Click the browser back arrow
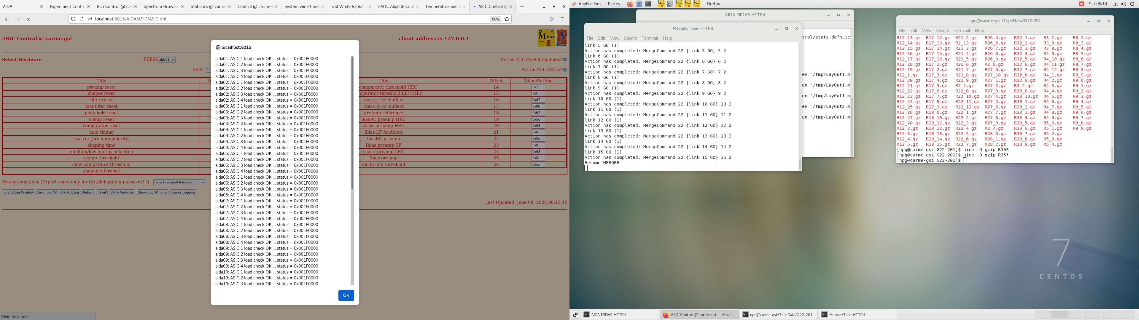This screenshot has height=320, width=1139. pyautogui.click(x=7, y=19)
